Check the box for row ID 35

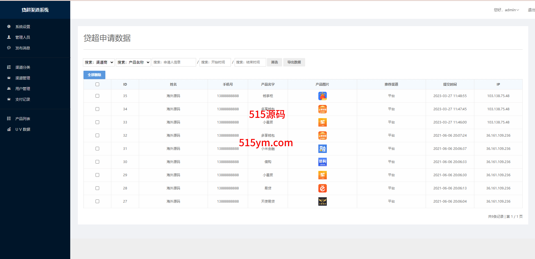click(97, 96)
